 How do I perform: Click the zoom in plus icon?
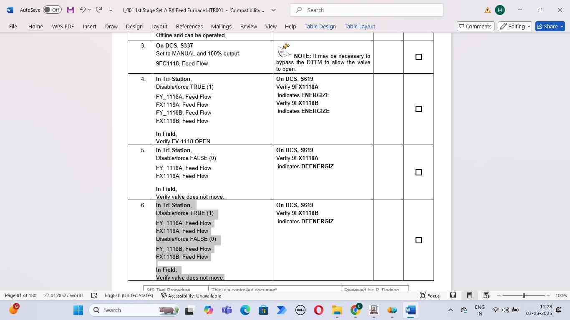(x=548, y=295)
